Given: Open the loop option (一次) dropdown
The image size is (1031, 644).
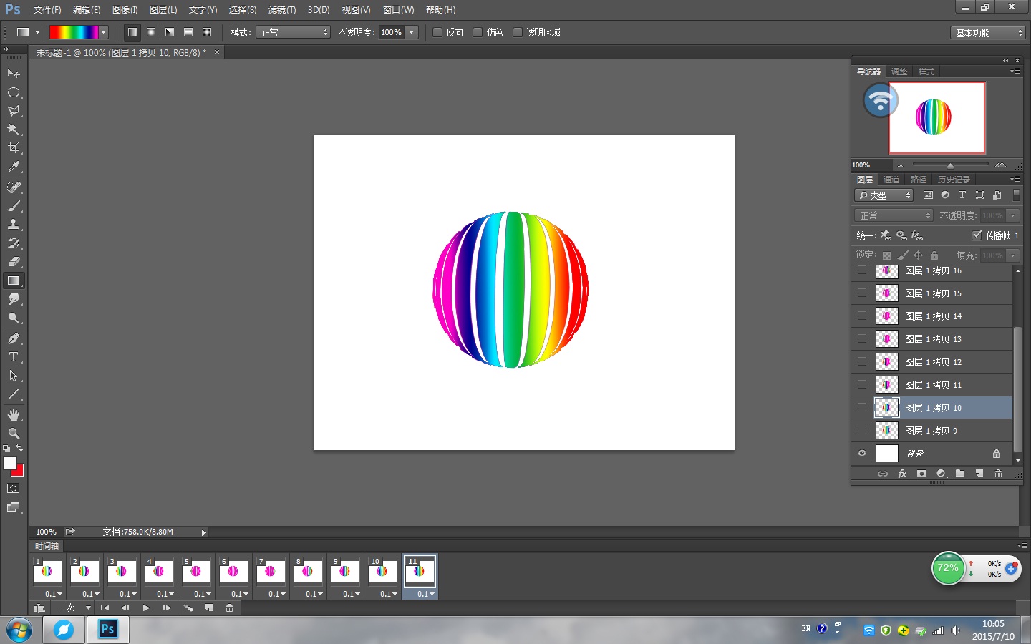Looking at the screenshot, I should (74, 608).
